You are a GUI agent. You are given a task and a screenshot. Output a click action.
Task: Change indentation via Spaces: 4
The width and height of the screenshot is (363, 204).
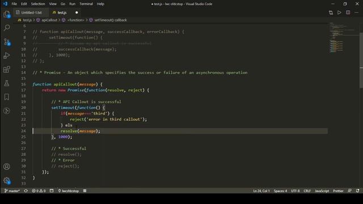(x=280, y=191)
